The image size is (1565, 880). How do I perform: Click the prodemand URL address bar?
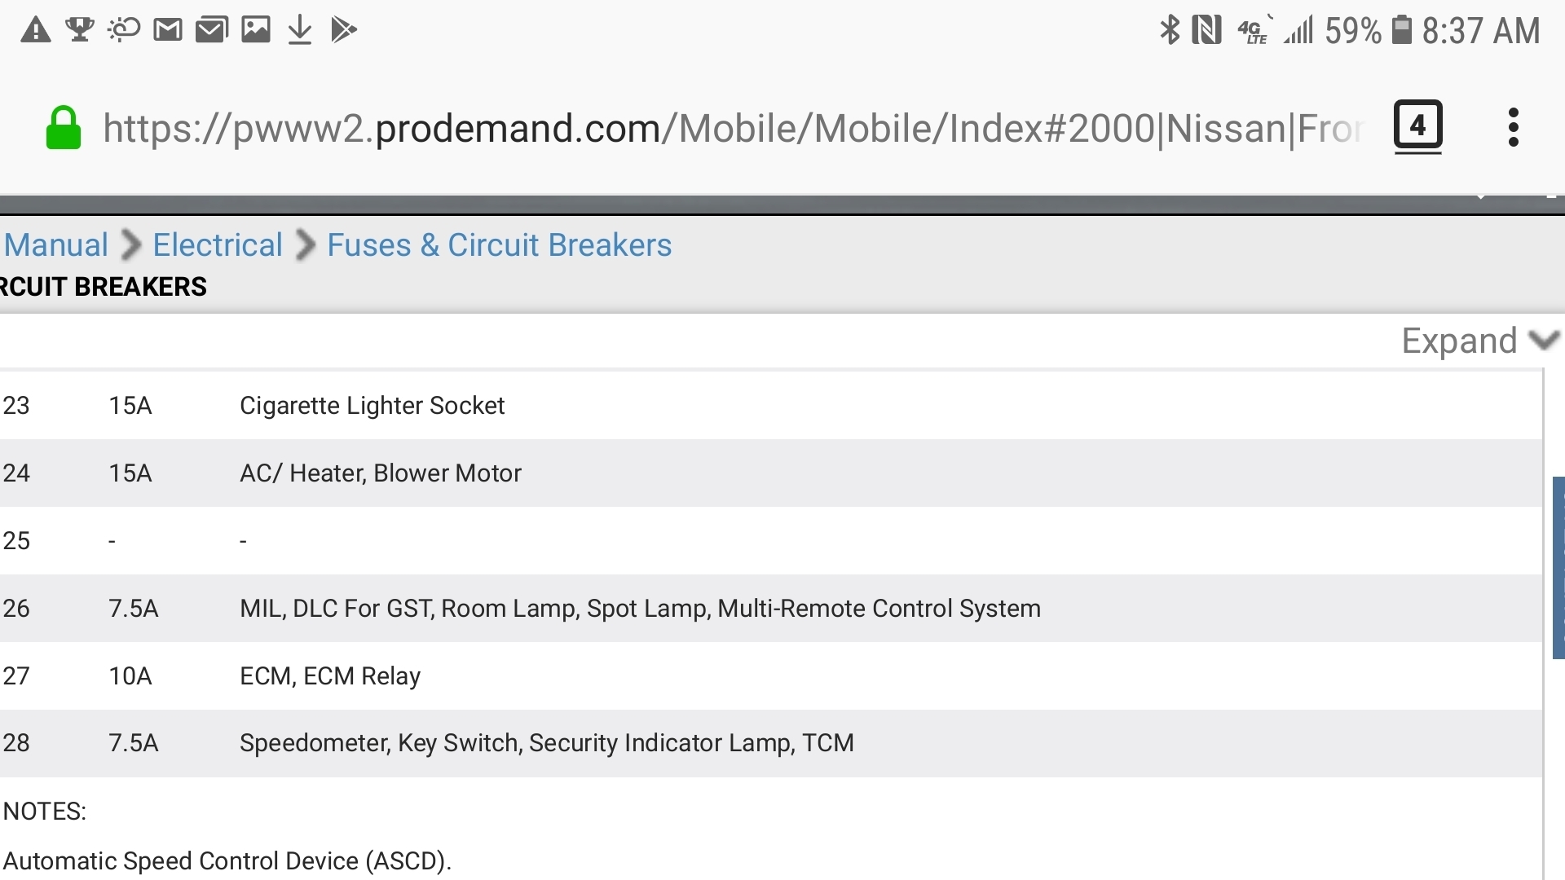tap(731, 129)
